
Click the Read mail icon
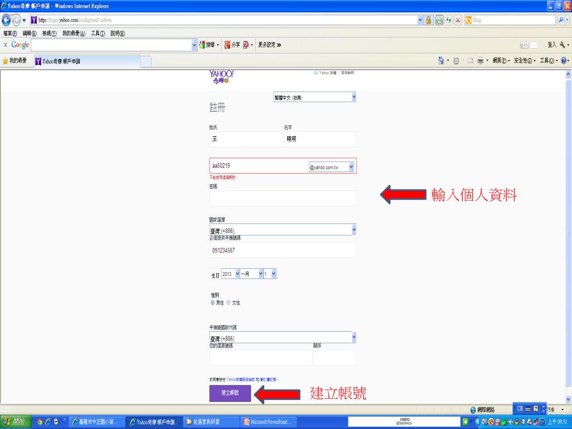tap(470, 61)
